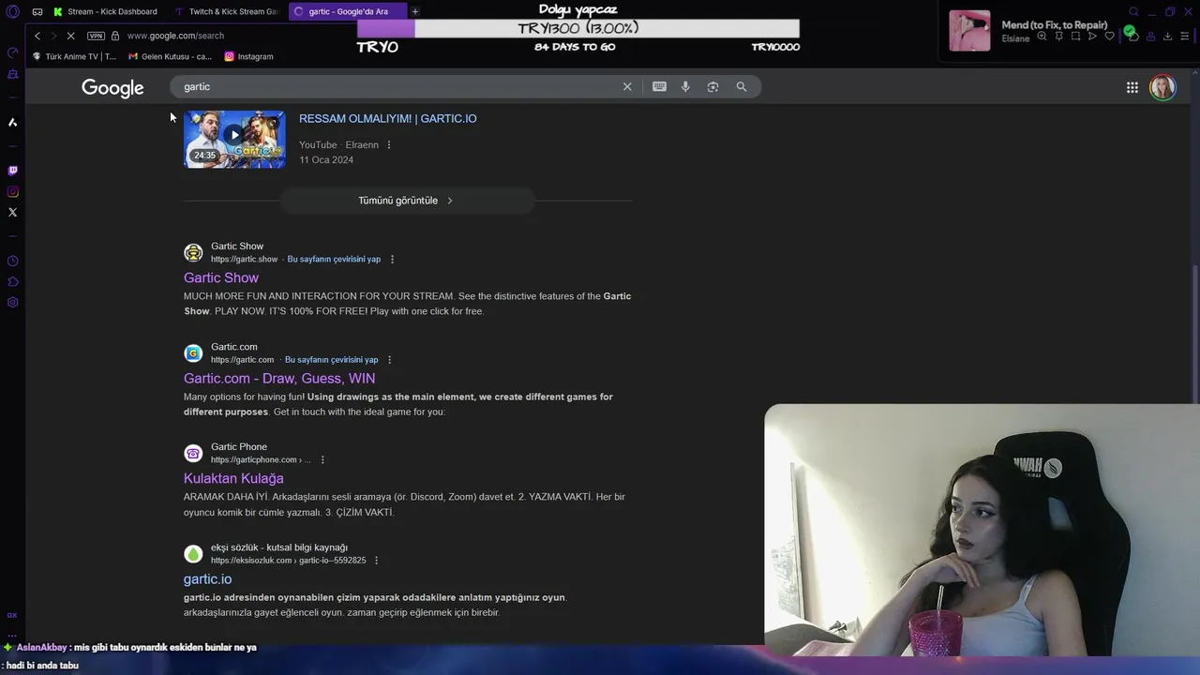Open the Instagram bookmark in bookmarks bar
Screen dimensions: 1200x675
coord(248,56)
